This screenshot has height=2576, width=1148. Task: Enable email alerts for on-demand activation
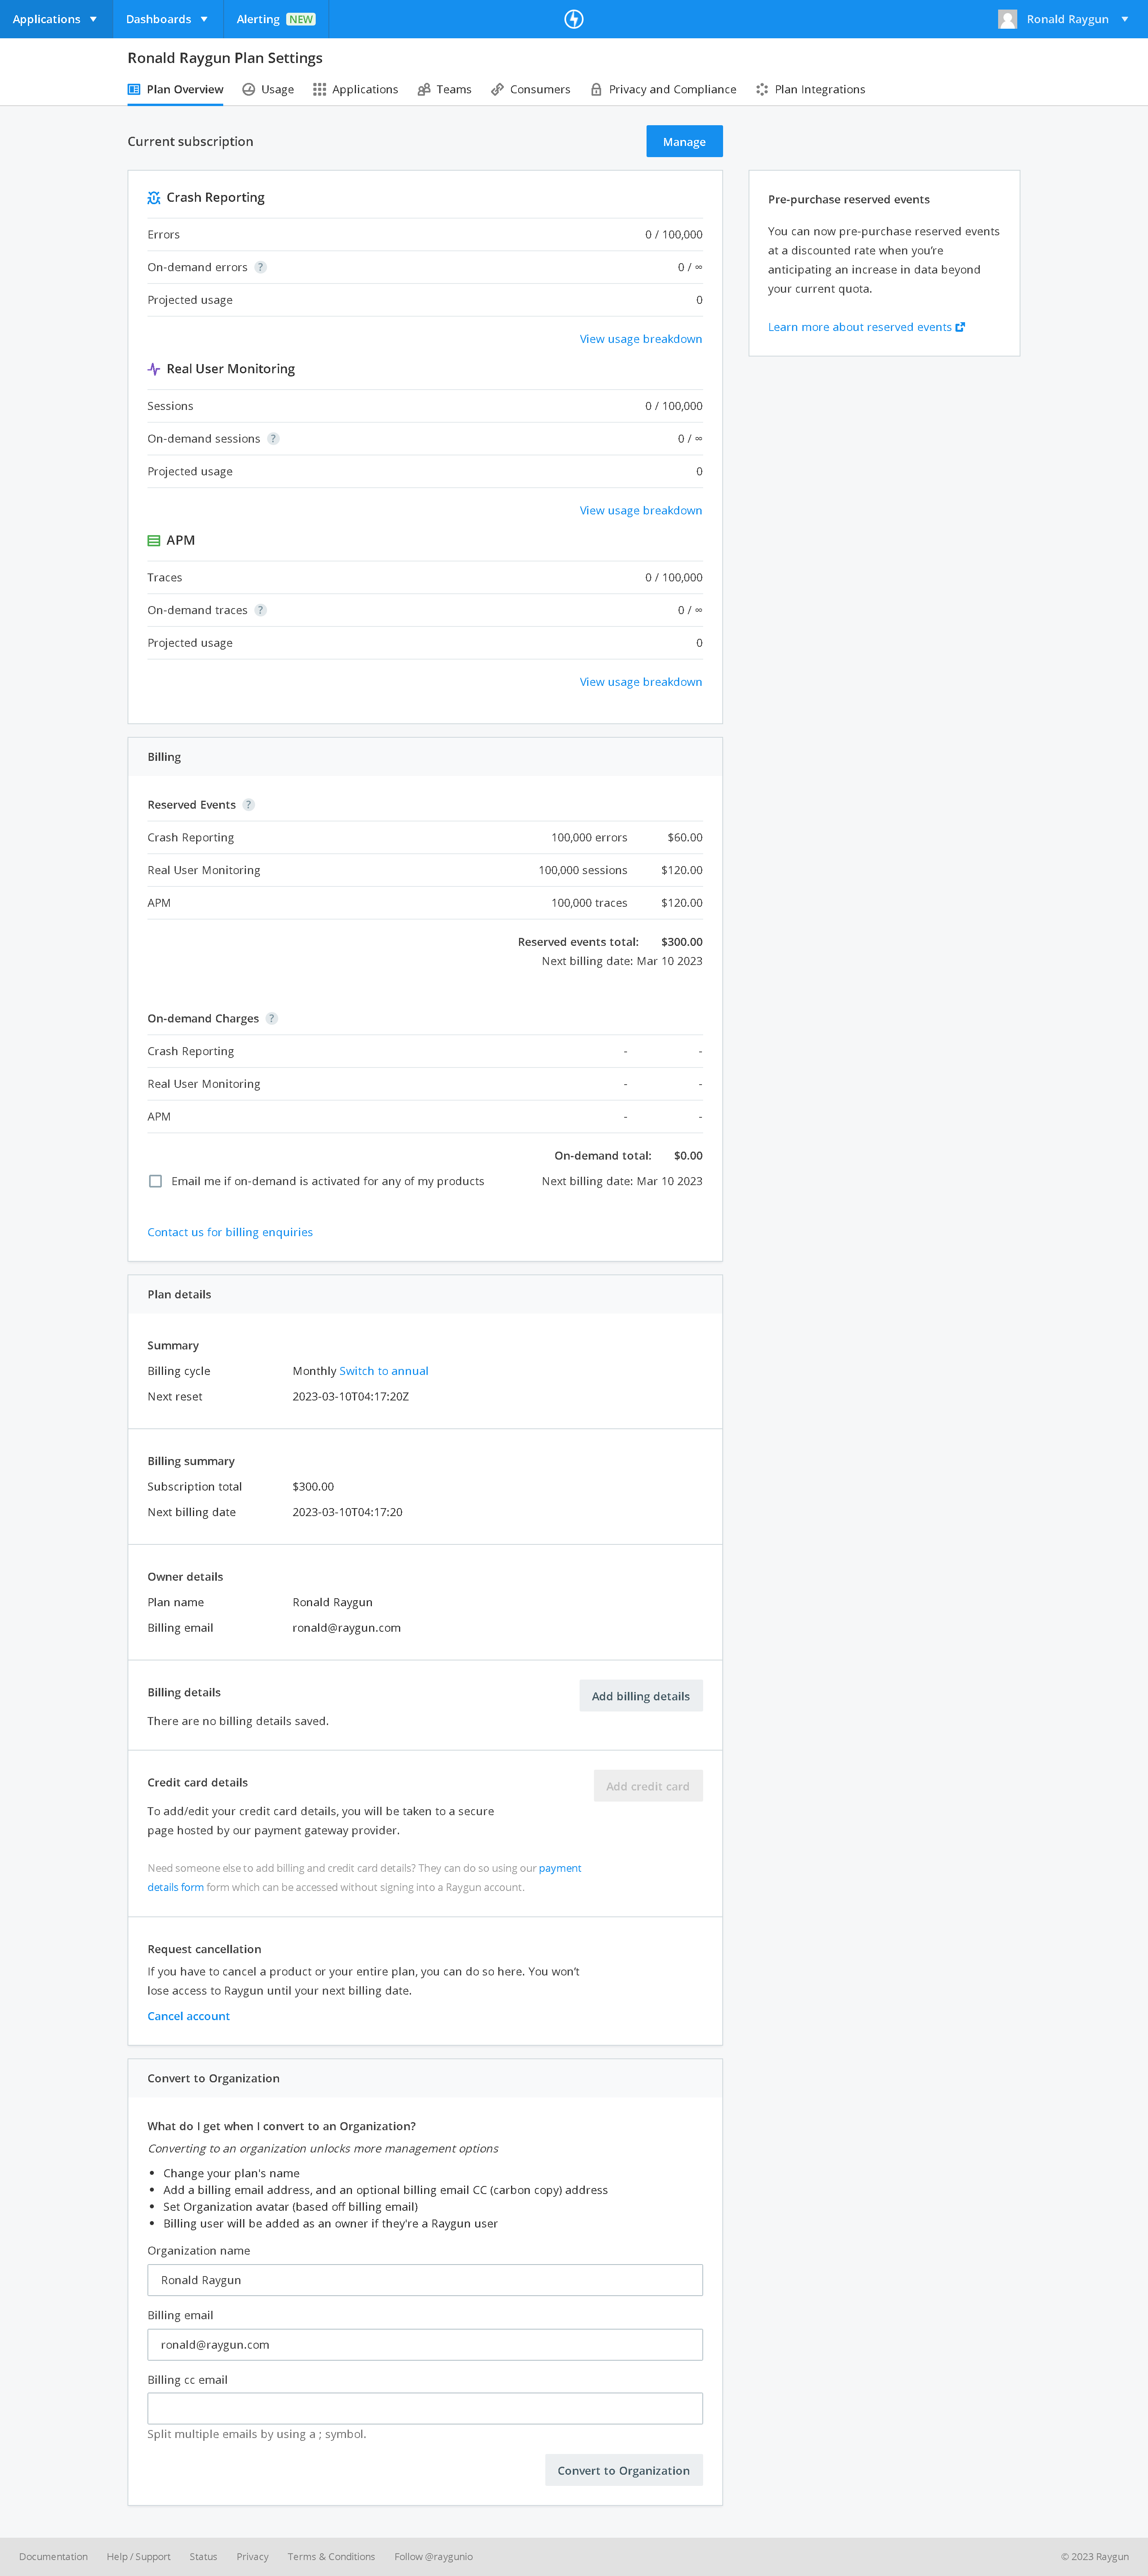(155, 1181)
